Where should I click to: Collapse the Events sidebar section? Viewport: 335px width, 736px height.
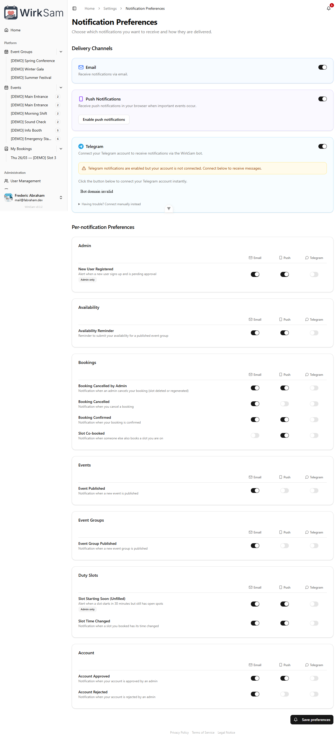tap(61, 88)
